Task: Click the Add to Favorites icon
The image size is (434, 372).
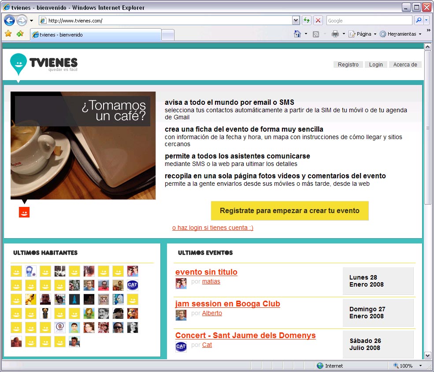Action: 20,34
